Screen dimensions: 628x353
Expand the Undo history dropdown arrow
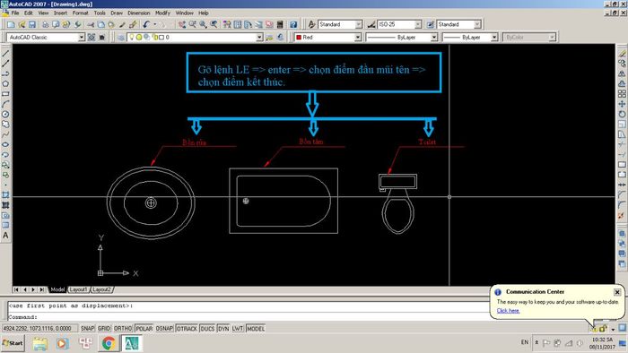pos(155,24)
